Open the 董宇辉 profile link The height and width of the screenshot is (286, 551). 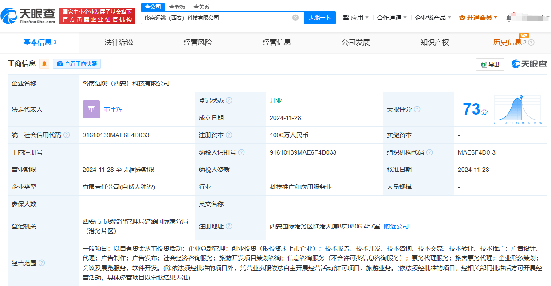[x=113, y=109]
